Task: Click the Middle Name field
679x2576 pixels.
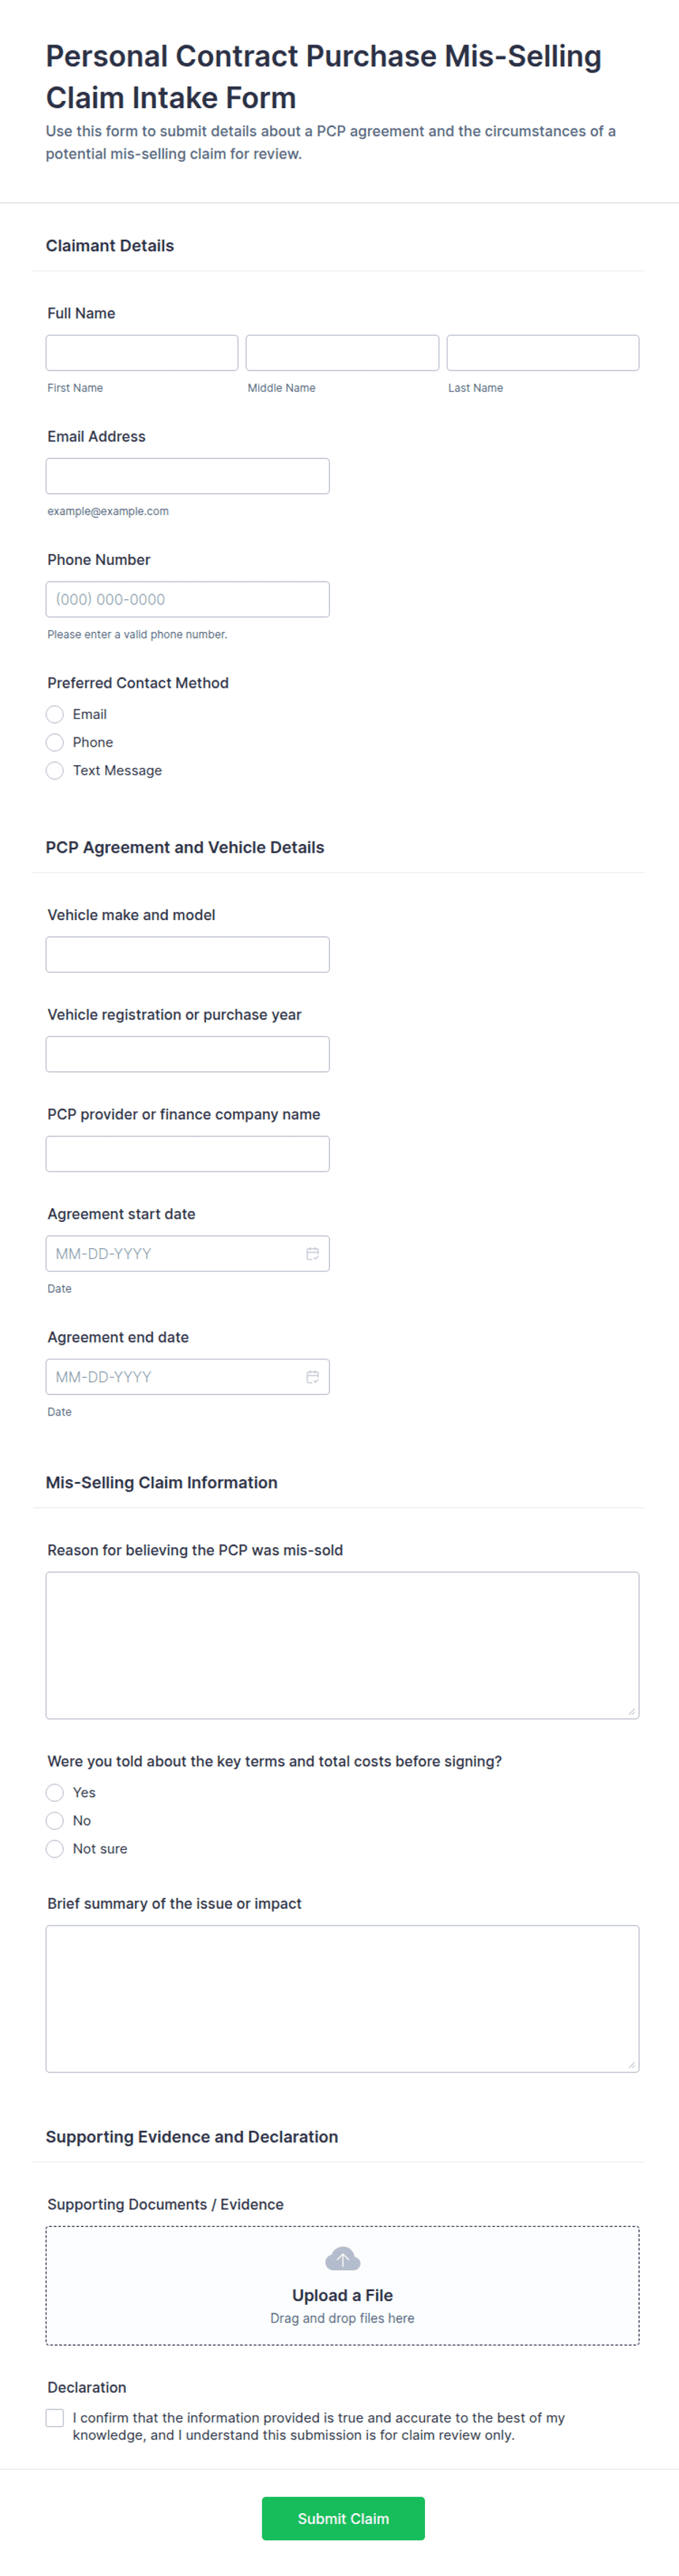Action: (342, 352)
